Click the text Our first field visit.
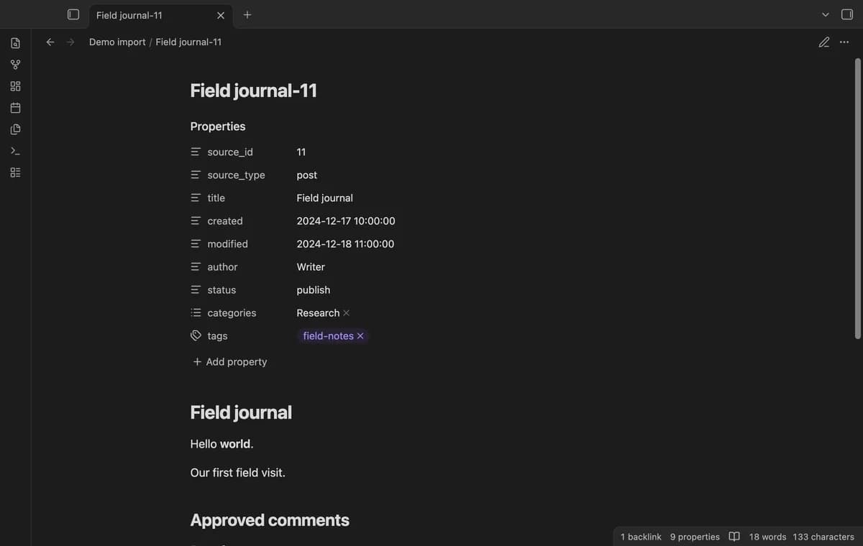Screen dimensions: 863x546 click(x=238, y=473)
